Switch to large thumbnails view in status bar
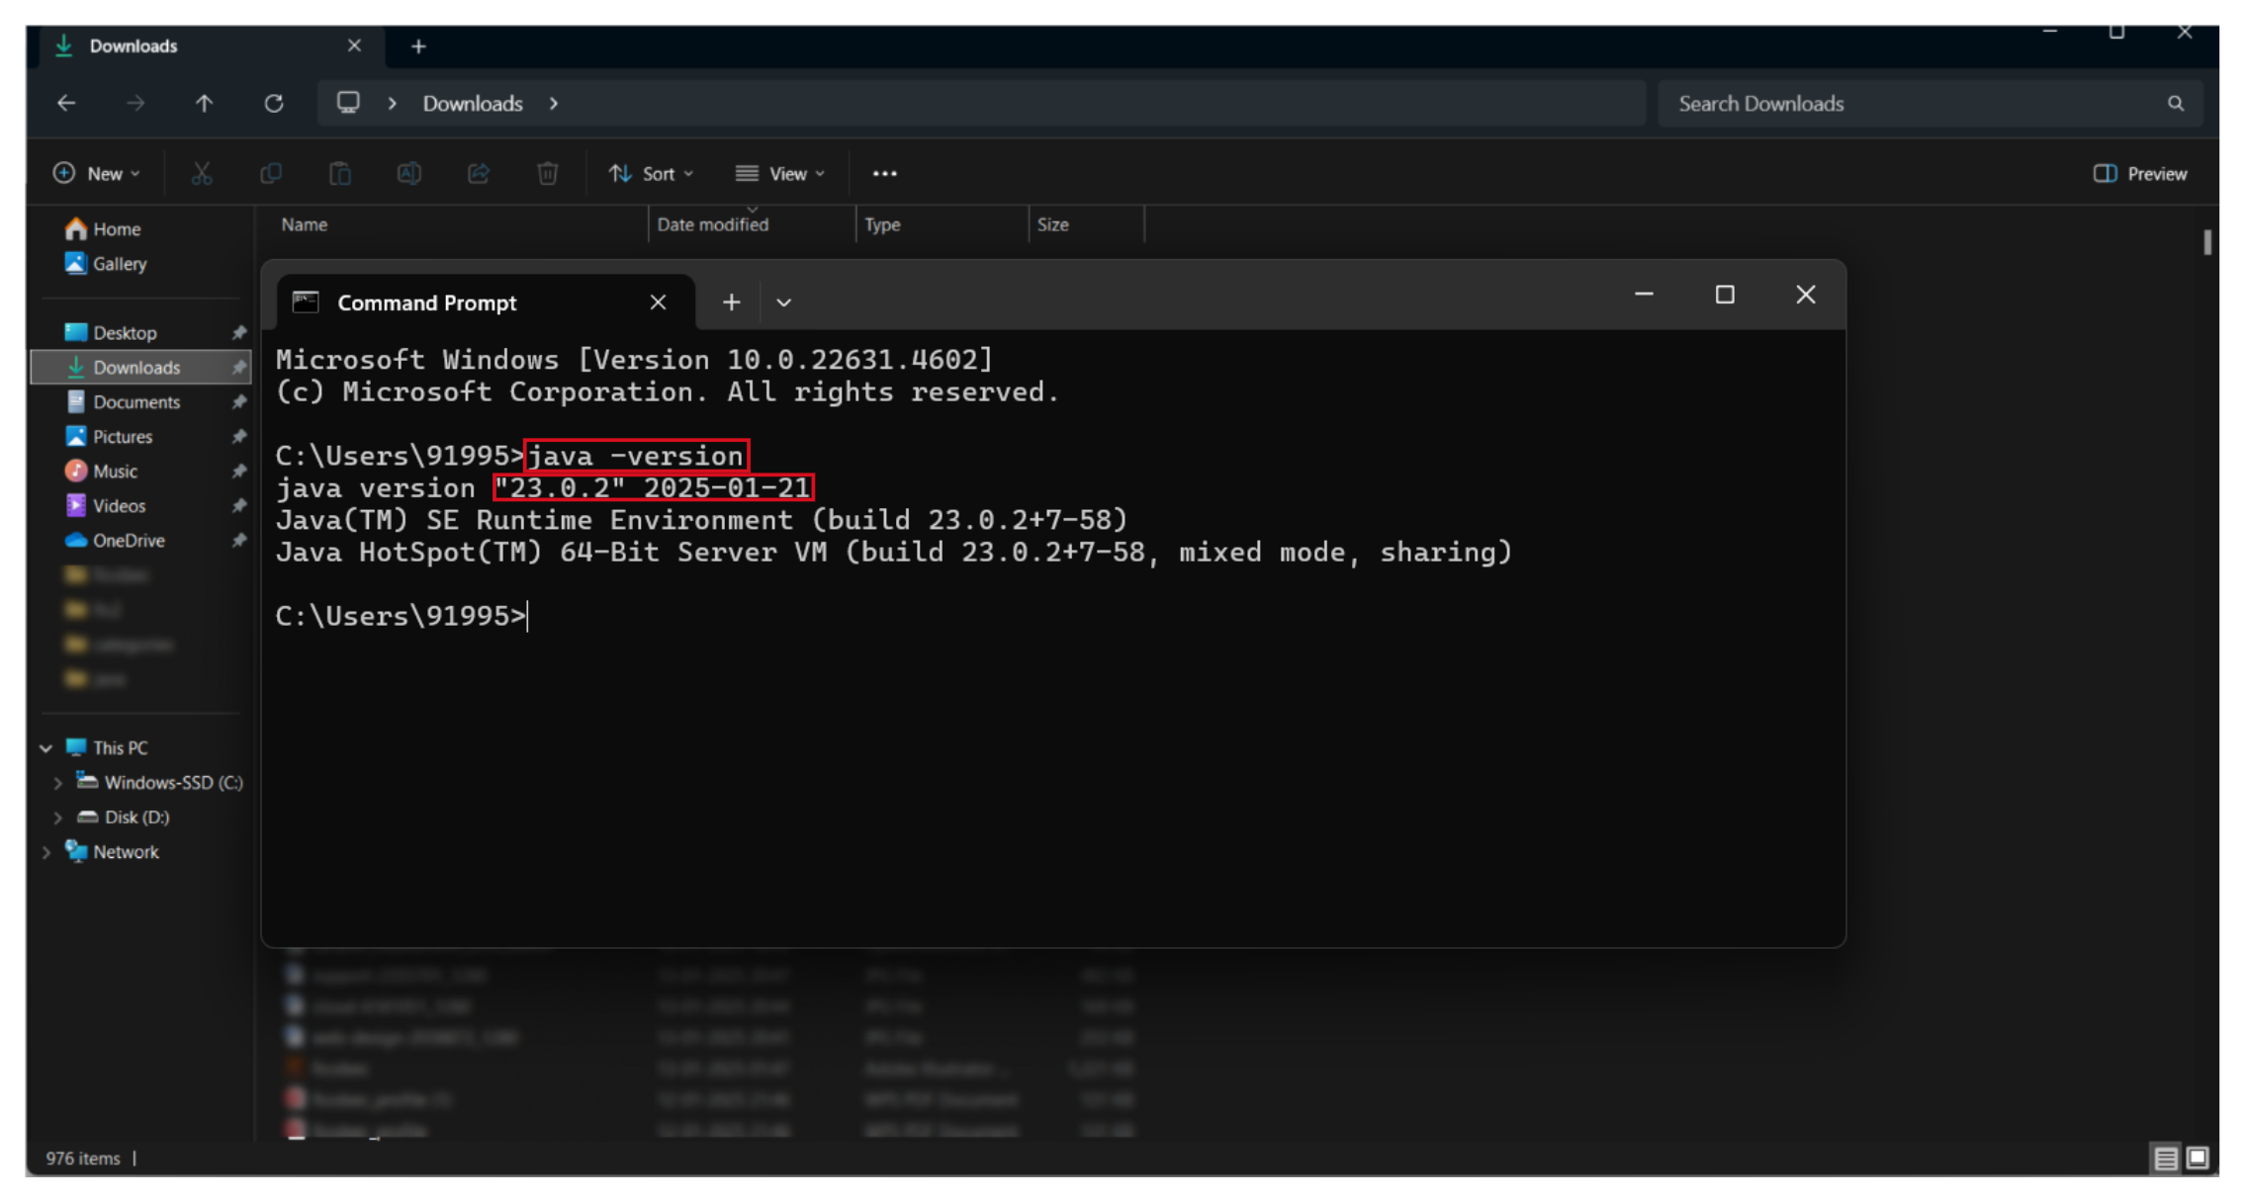This screenshot has width=2244, height=1202. pyautogui.click(x=2198, y=1158)
